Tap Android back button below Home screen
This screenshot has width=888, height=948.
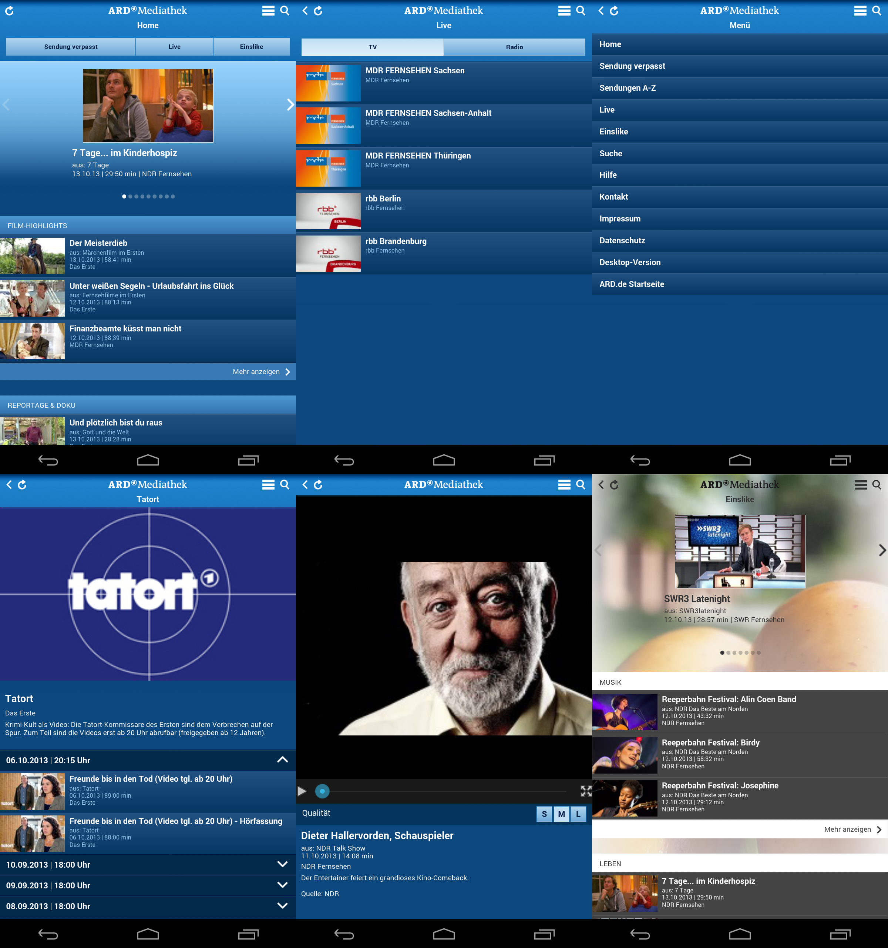(x=48, y=460)
